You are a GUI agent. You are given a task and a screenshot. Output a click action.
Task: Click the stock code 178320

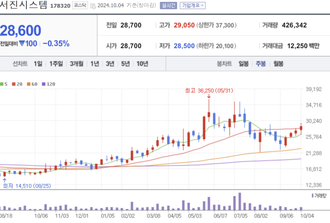pyautogui.click(x=60, y=6)
